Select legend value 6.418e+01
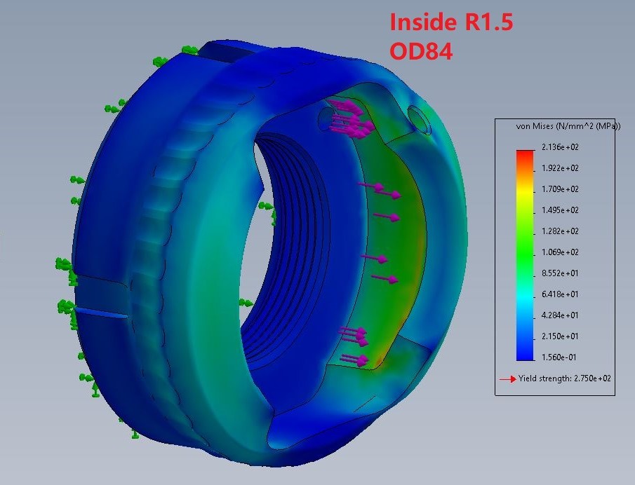The image size is (635, 485). (x=560, y=294)
